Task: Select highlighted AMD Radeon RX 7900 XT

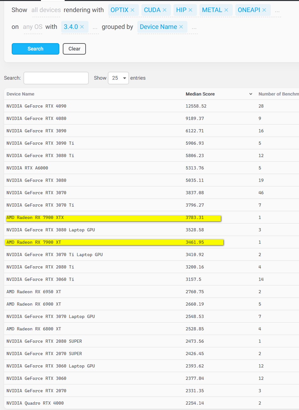Action: [34, 242]
